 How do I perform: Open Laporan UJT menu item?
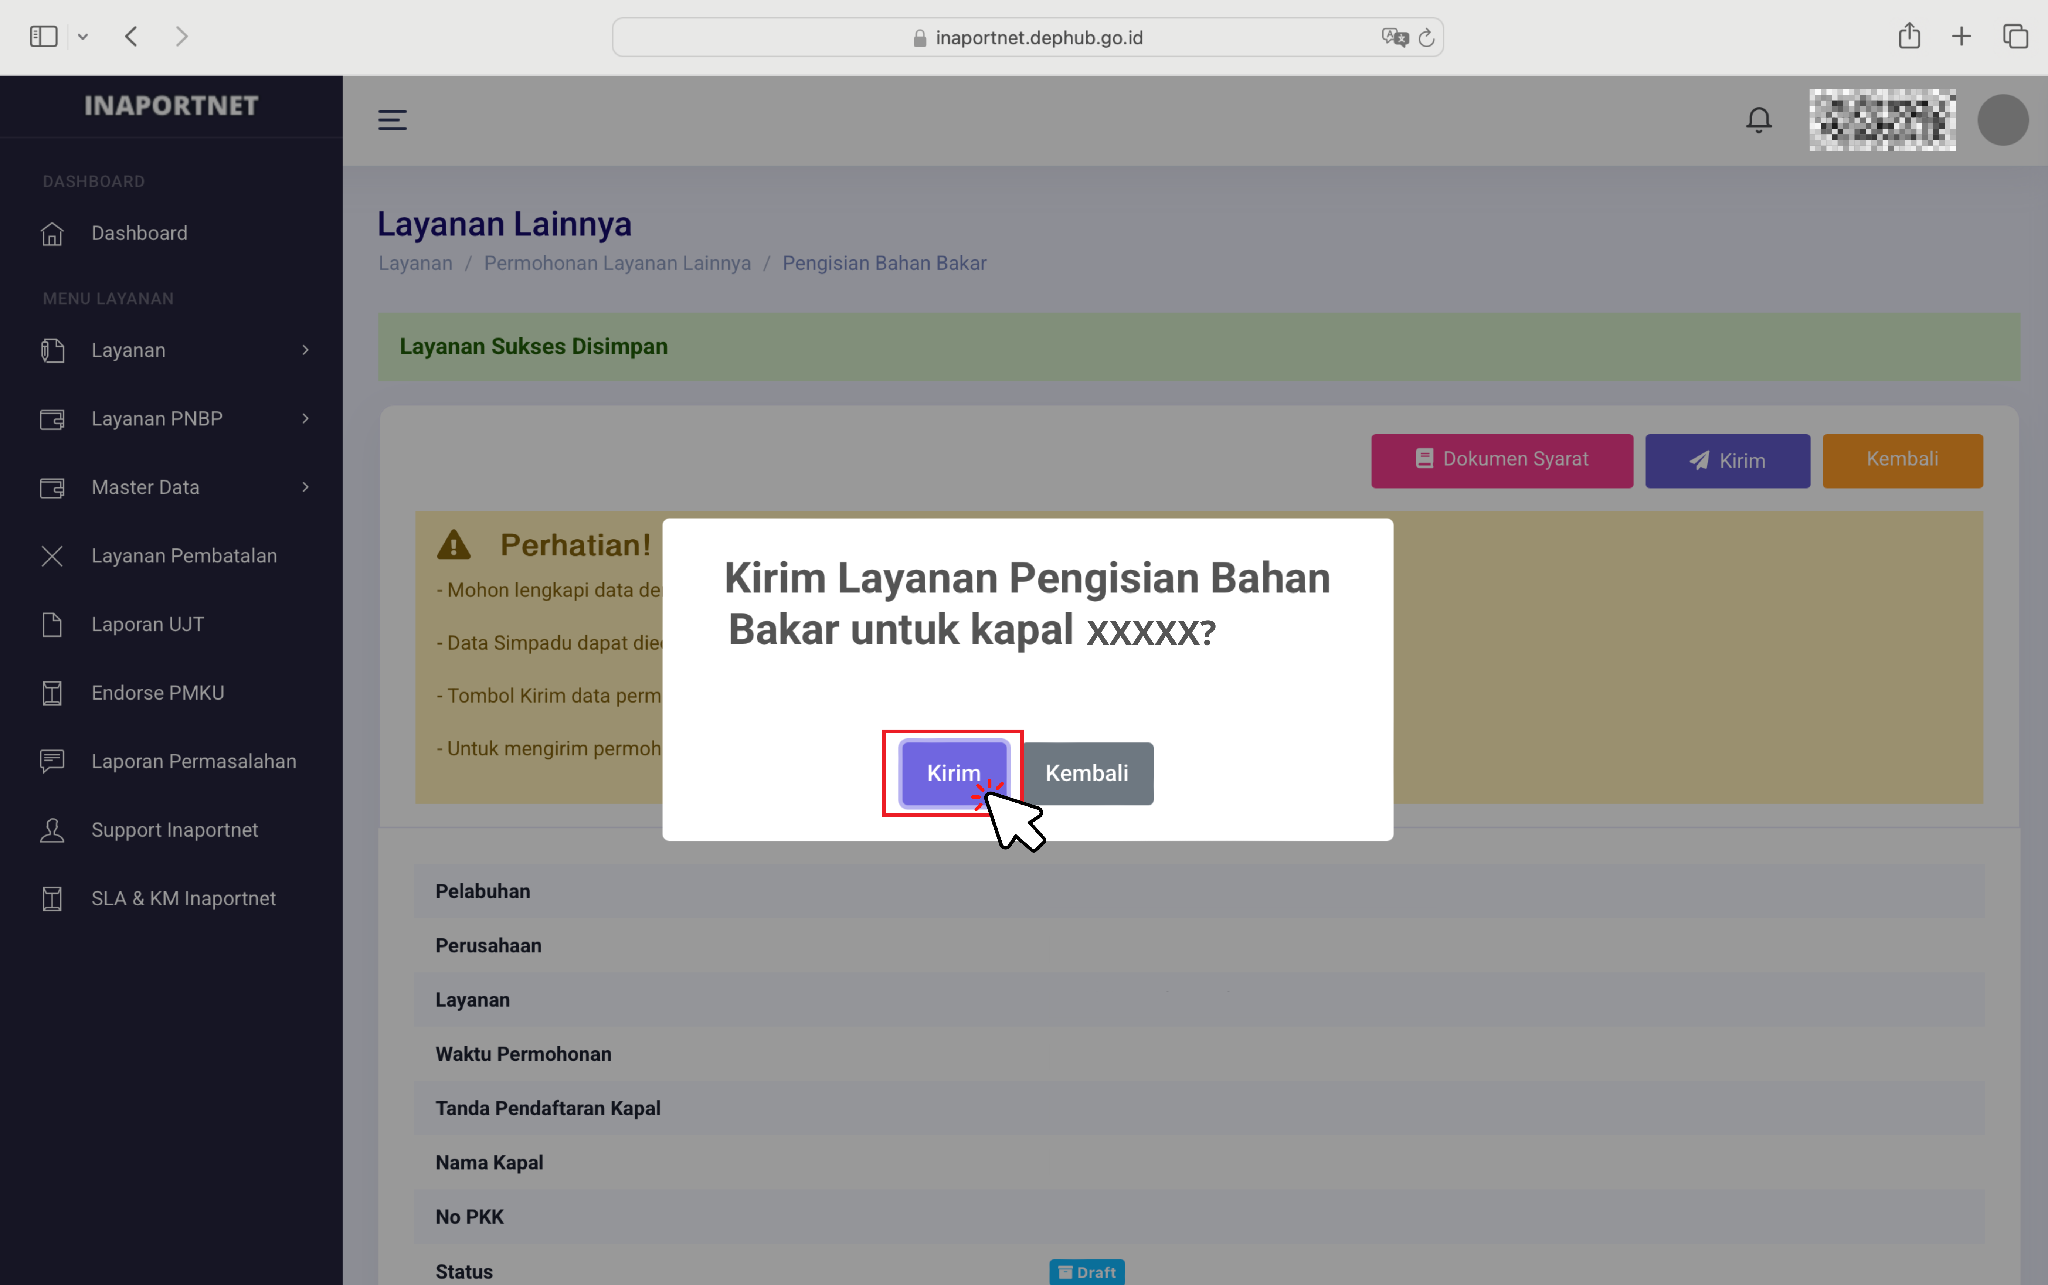click(x=147, y=625)
